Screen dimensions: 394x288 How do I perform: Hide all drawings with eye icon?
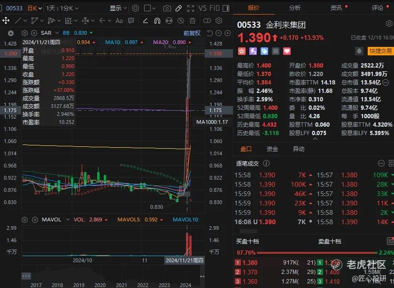[181, 21]
